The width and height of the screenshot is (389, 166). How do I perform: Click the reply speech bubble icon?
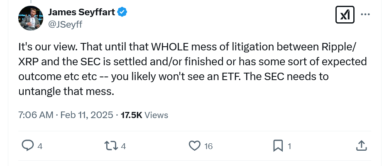coord(27,145)
